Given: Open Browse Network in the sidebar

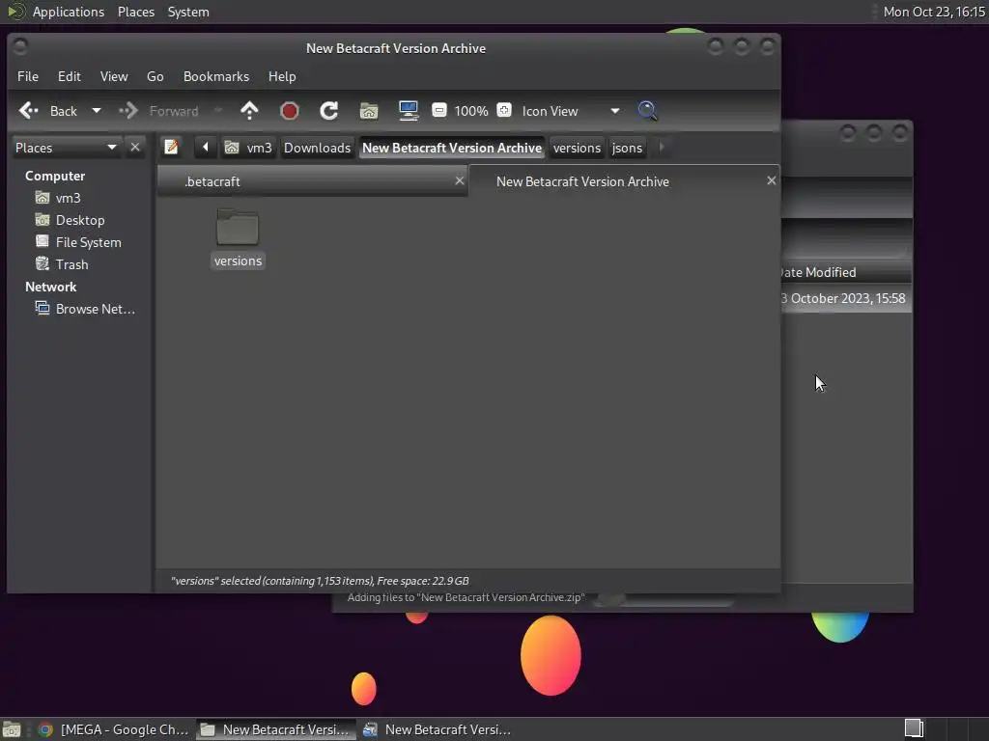Looking at the screenshot, I should pos(96,309).
